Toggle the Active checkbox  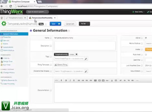click(146, 38)
